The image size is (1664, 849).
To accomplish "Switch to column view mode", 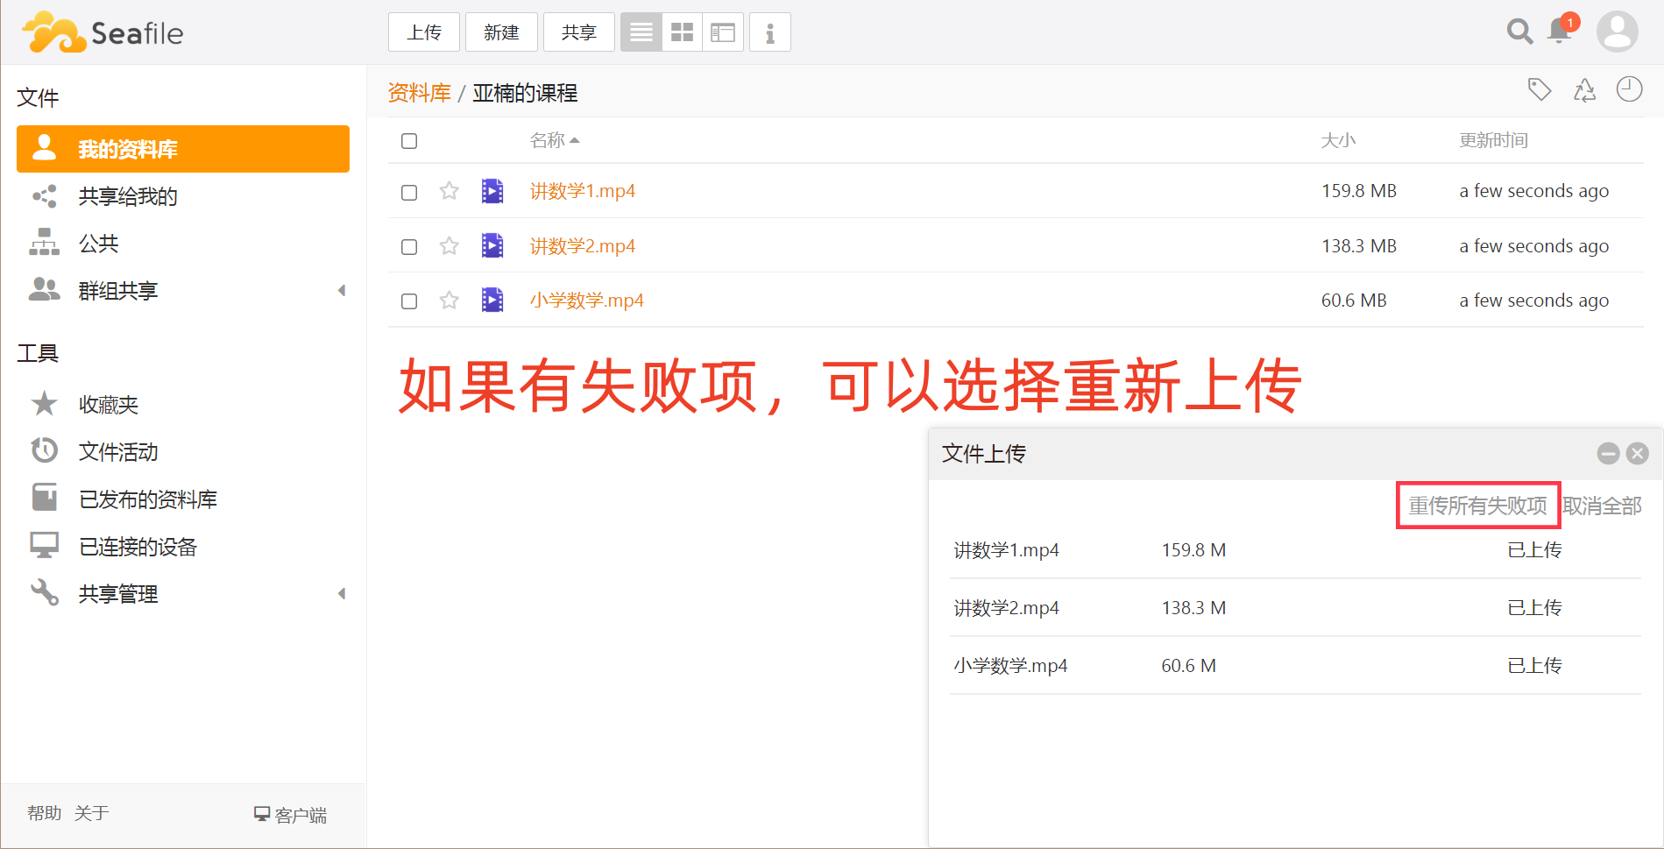I will point(723,33).
